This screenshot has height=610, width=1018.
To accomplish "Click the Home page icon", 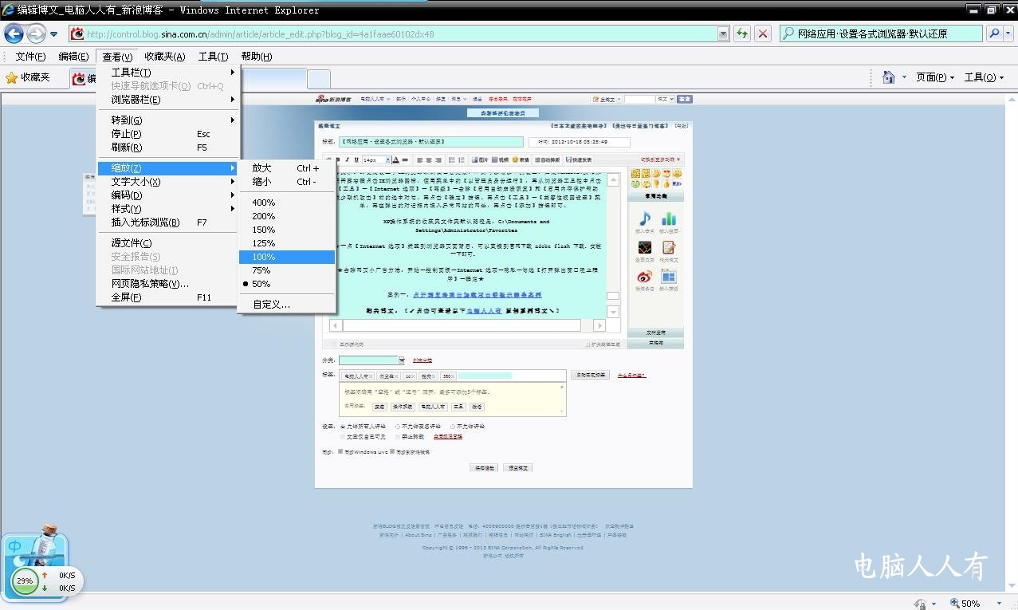I will coord(889,77).
